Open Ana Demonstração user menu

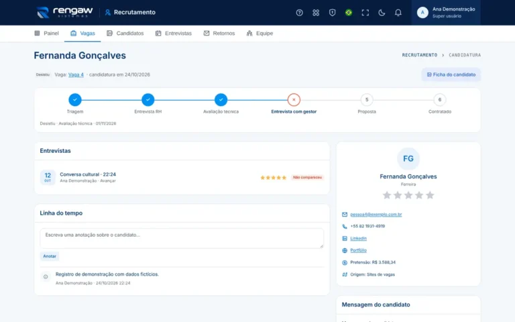446,13
